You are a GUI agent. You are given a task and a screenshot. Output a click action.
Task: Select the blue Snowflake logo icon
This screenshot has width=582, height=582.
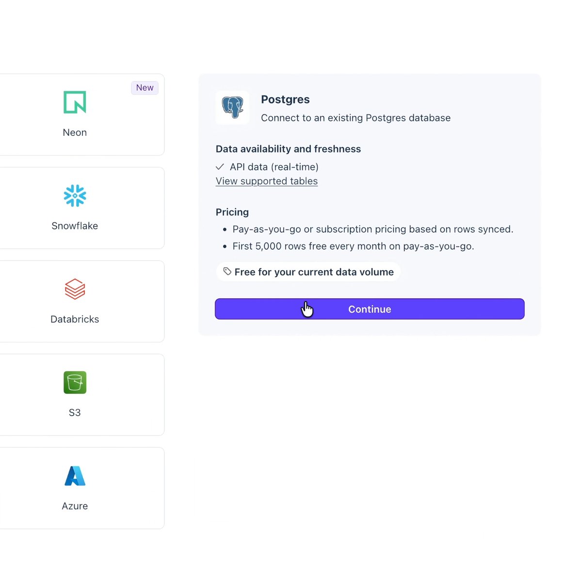(x=75, y=195)
